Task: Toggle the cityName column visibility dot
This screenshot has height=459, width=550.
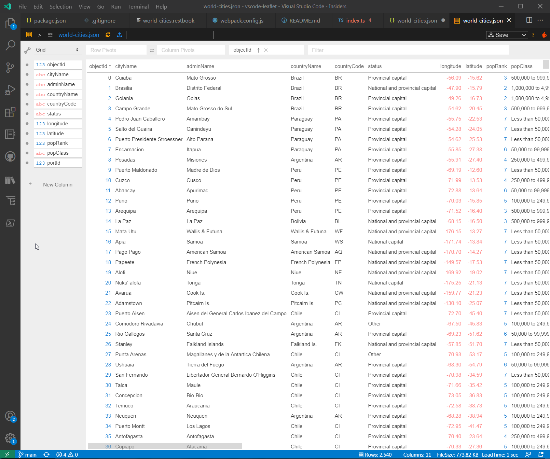Action: [27, 74]
